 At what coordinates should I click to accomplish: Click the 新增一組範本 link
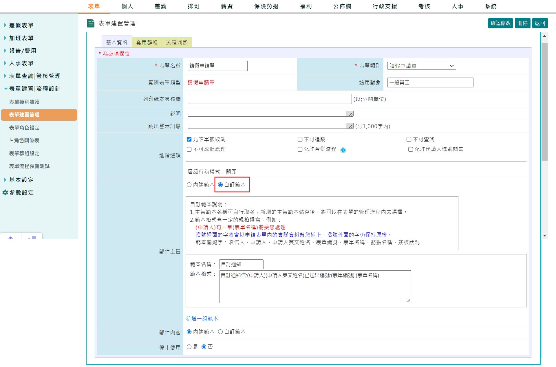[x=202, y=319]
